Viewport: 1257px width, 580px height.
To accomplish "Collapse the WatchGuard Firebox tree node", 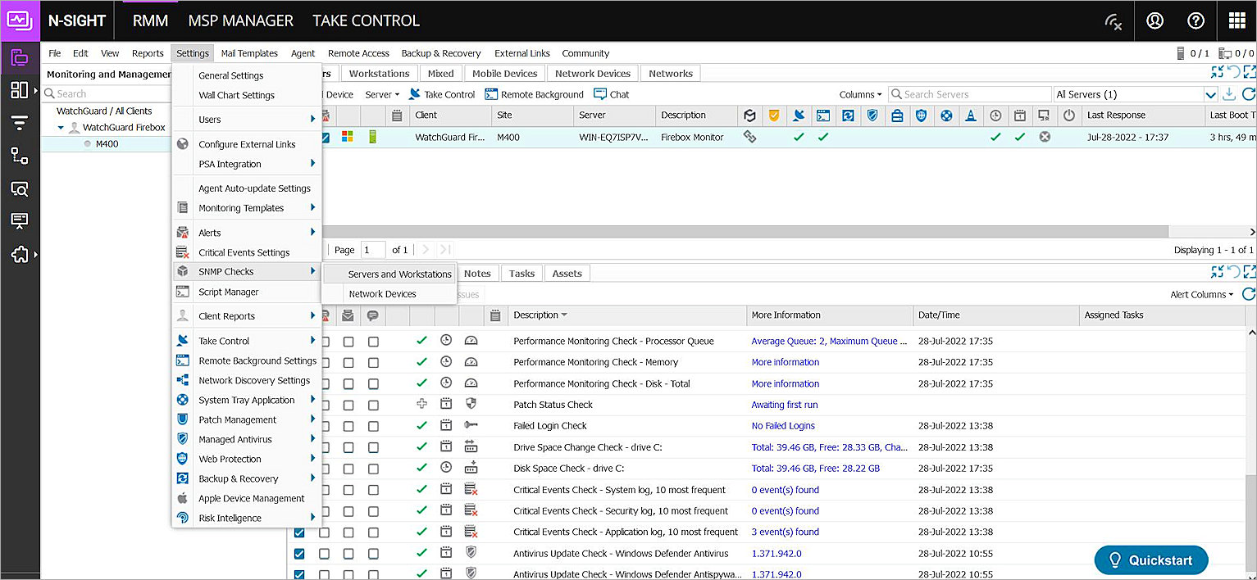I will (61, 128).
